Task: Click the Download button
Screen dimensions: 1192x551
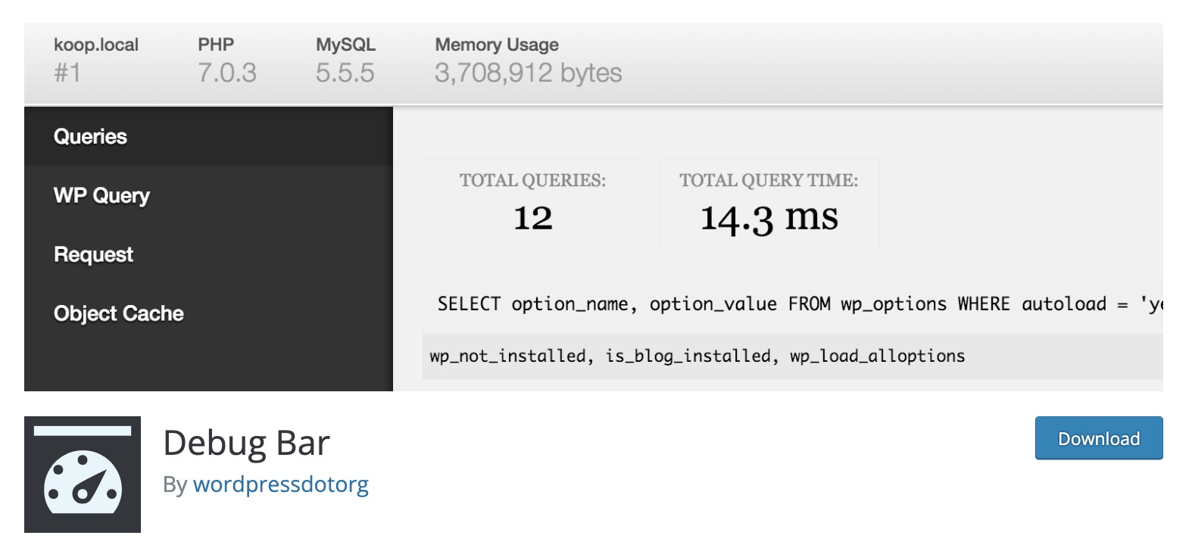Action: [x=1098, y=438]
